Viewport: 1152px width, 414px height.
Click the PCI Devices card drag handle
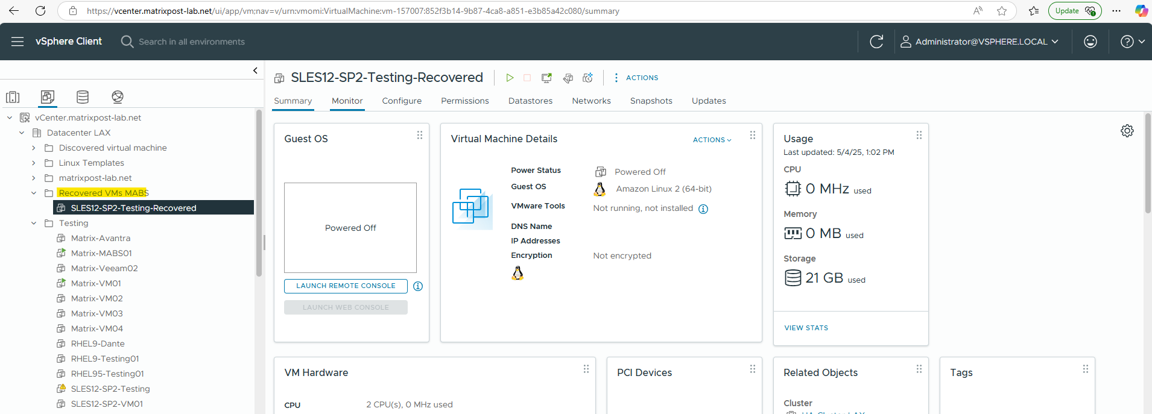click(753, 369)
